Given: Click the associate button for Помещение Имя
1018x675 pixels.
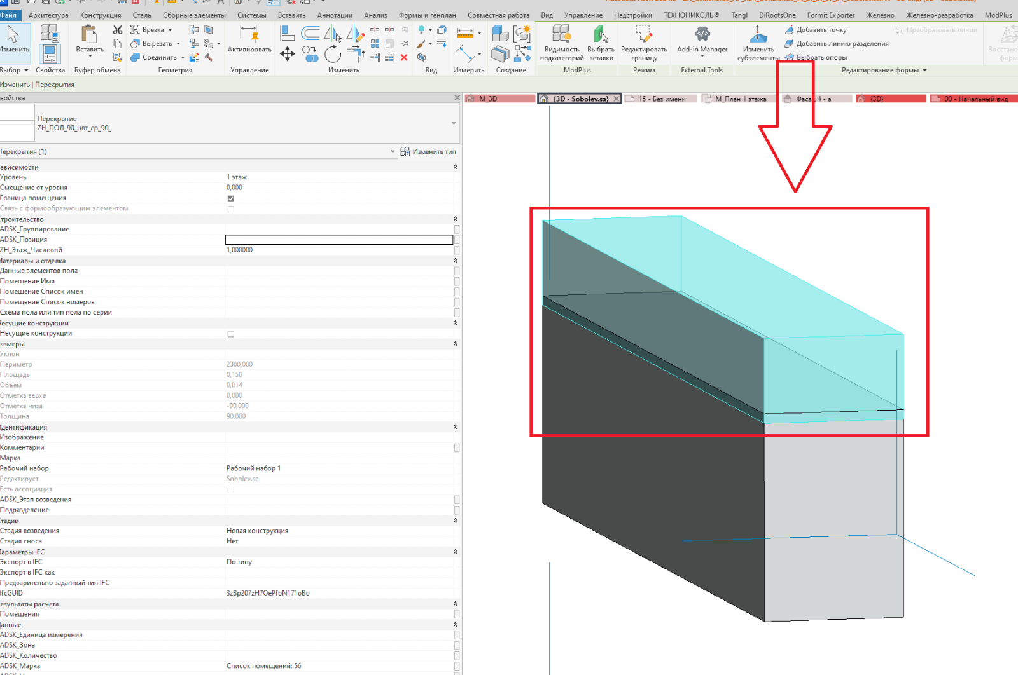Looking at the screenshot, I should coord(457,282).
